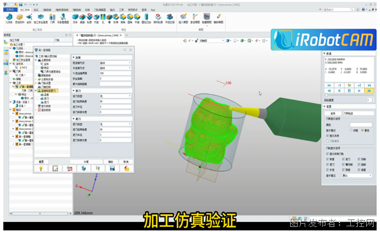380x232 pixels.
Task: Select the Hole (孔) feature icon
Action: [x=103, y=18]
